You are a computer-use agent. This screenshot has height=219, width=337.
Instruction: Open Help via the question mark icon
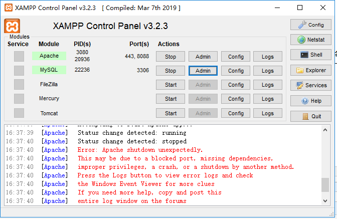(311, 101)
